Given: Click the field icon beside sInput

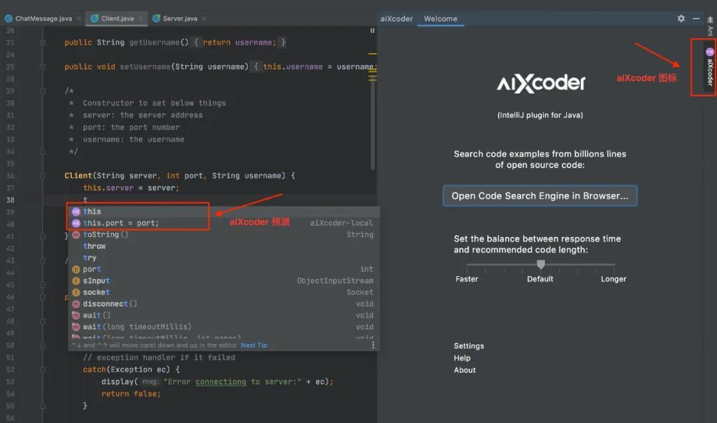Looking at the screenshot, I should (76, 281).
